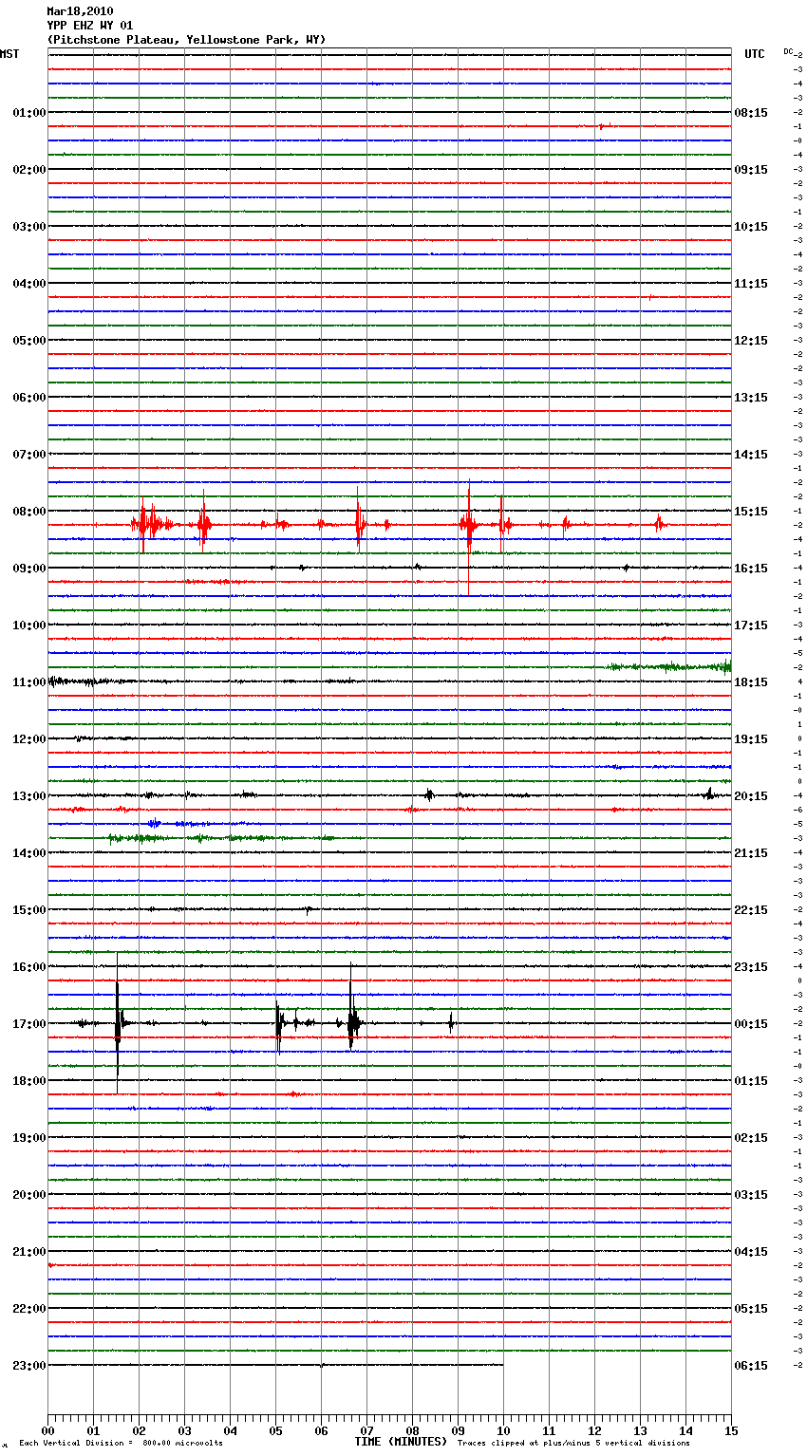Click the YPP EHZ WY 01 station label
Screen dimensions: 807x1456
[x=90, y=26]
